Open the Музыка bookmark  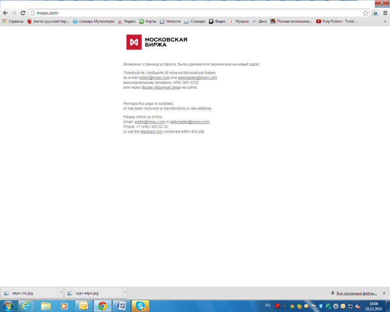239,21
